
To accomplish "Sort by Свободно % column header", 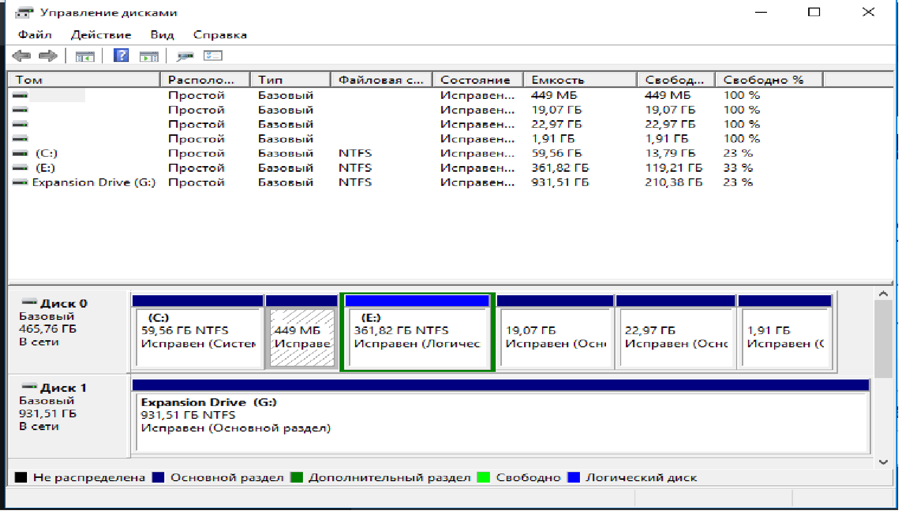I will pyautogui.click(x=769, y=80).
